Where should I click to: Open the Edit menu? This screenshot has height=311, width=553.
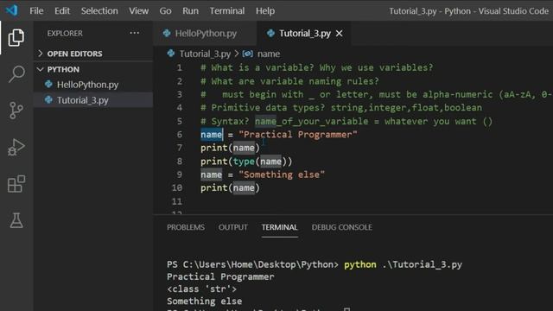click(62, 11)
